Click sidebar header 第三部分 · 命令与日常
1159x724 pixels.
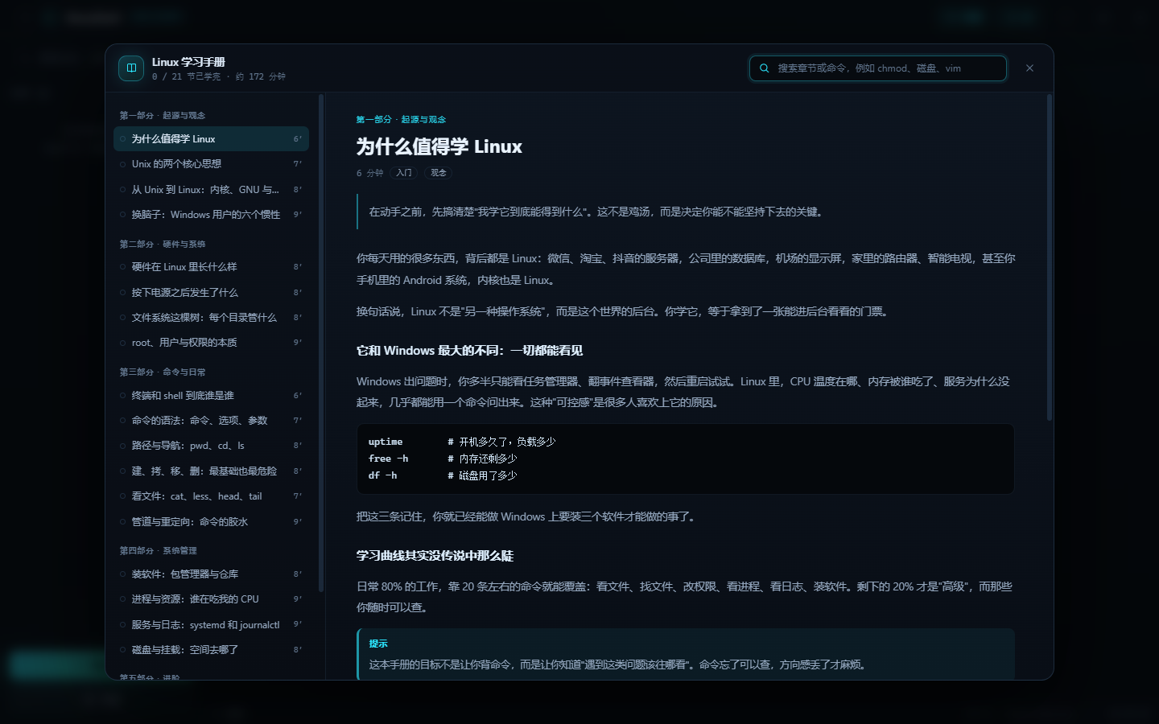(163, 372)
